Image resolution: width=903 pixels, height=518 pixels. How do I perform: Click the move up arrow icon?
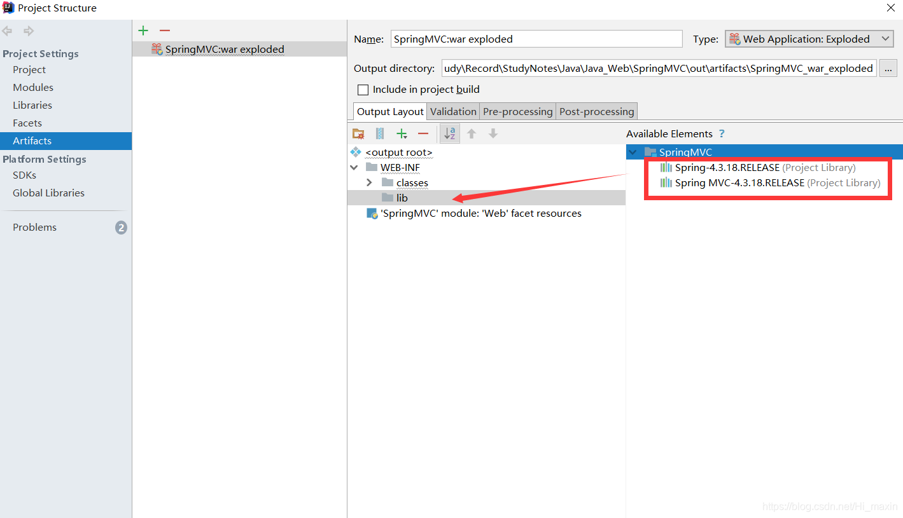tap(472, 133)
